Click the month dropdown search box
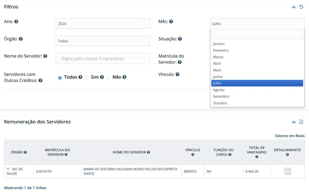Screen dimensions: 309x192 257,34
